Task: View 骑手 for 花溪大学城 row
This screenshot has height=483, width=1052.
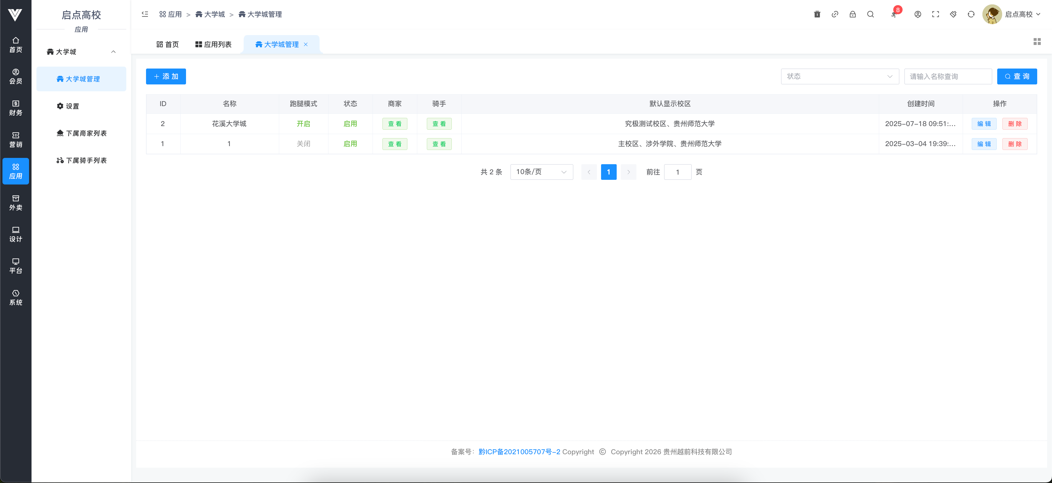Action: pos(439,124)
